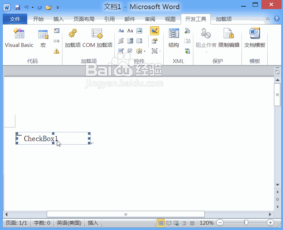The width and height of the screenshot is (283, 230).
Task: Insert Picture content control
Action: pyautogui.click(x=139, y=30)
